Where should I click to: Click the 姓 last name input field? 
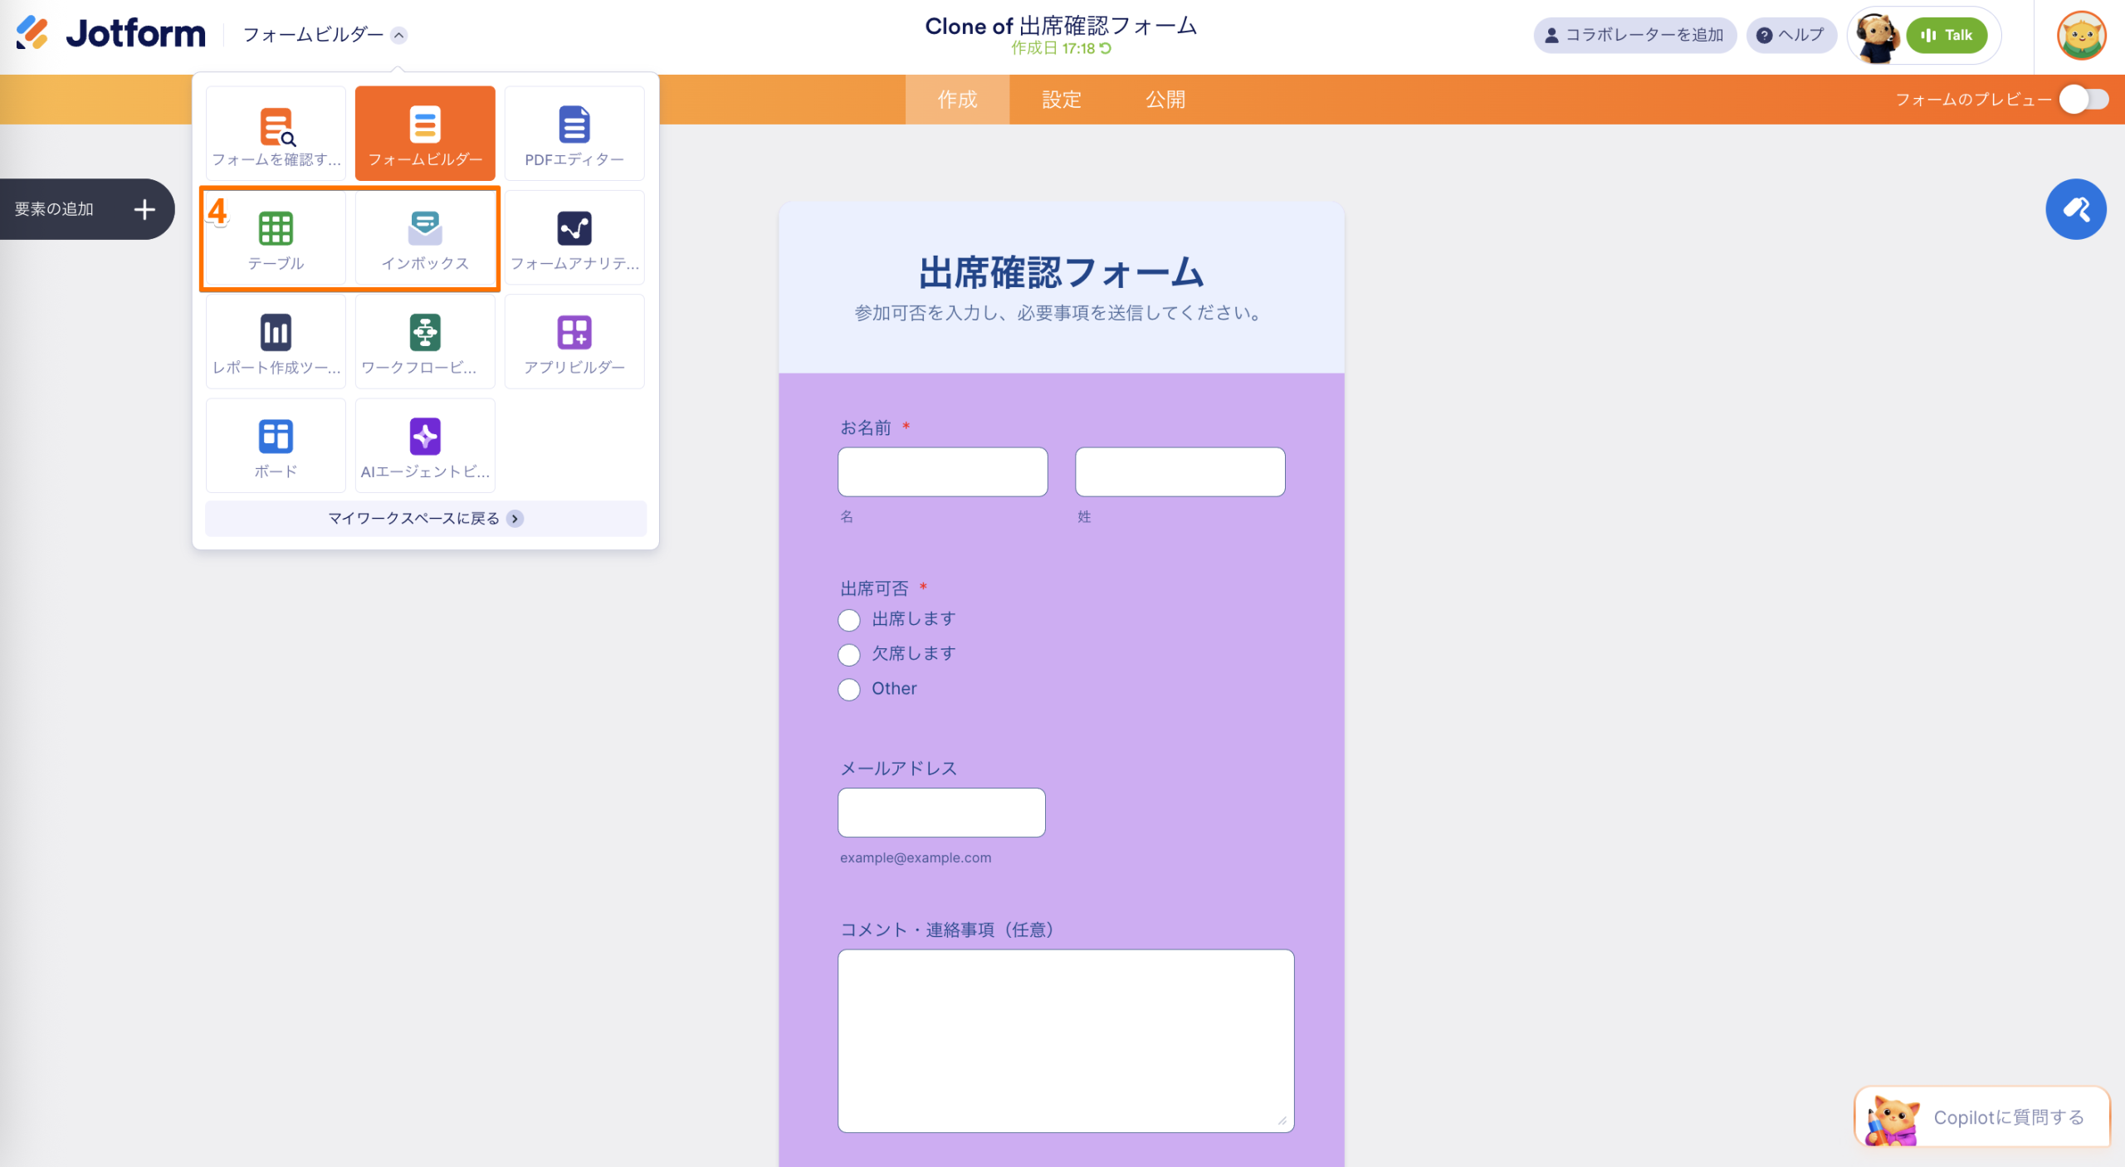tap(1180, 472)
